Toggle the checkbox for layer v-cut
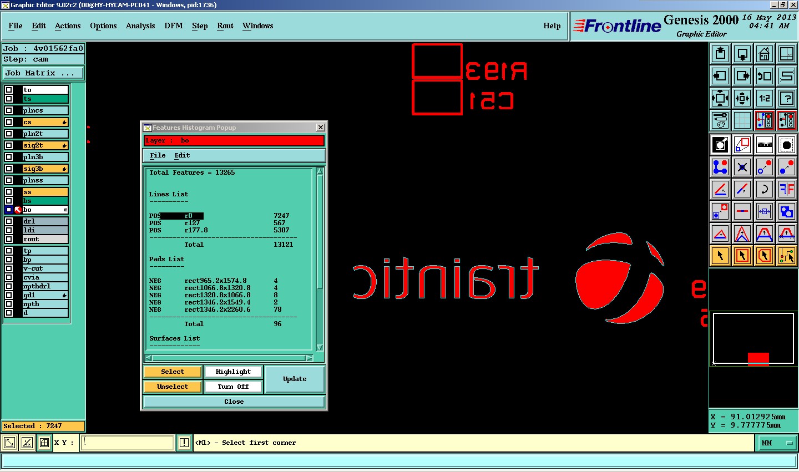799x472 pixels. tap(9, 268)
